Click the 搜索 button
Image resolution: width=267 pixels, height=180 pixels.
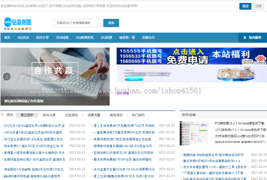(x=111, y=23)
